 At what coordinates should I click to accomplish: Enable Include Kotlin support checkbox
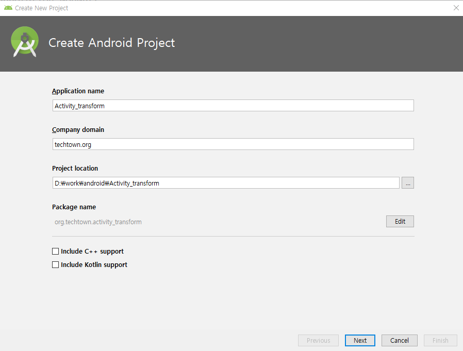click(x=55, y=265)
